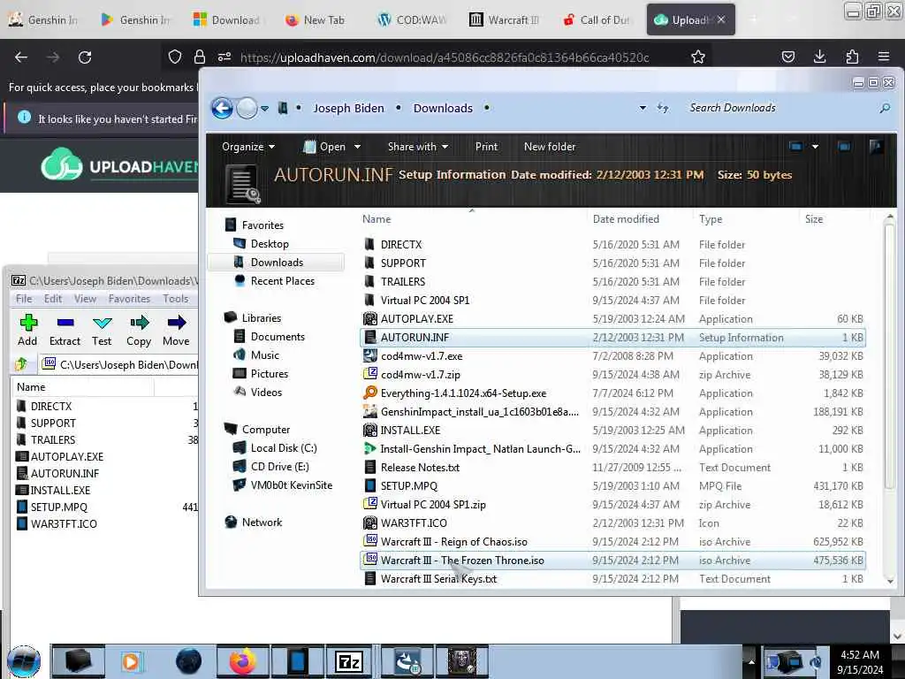
Task: Expand the change view dropdown arrow
Action: [815, 147]
